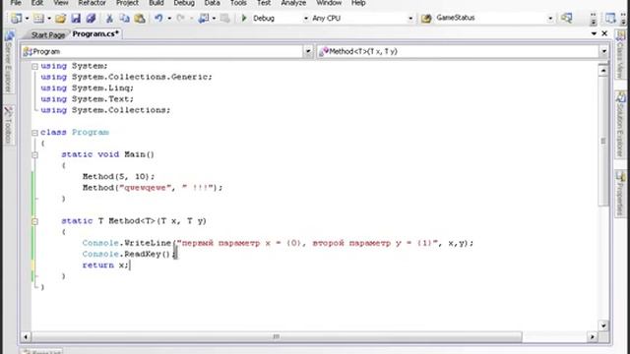This screenshot has height=354, width=630.
Task: Collapse the Main() method outline
Action: (35, 155)
